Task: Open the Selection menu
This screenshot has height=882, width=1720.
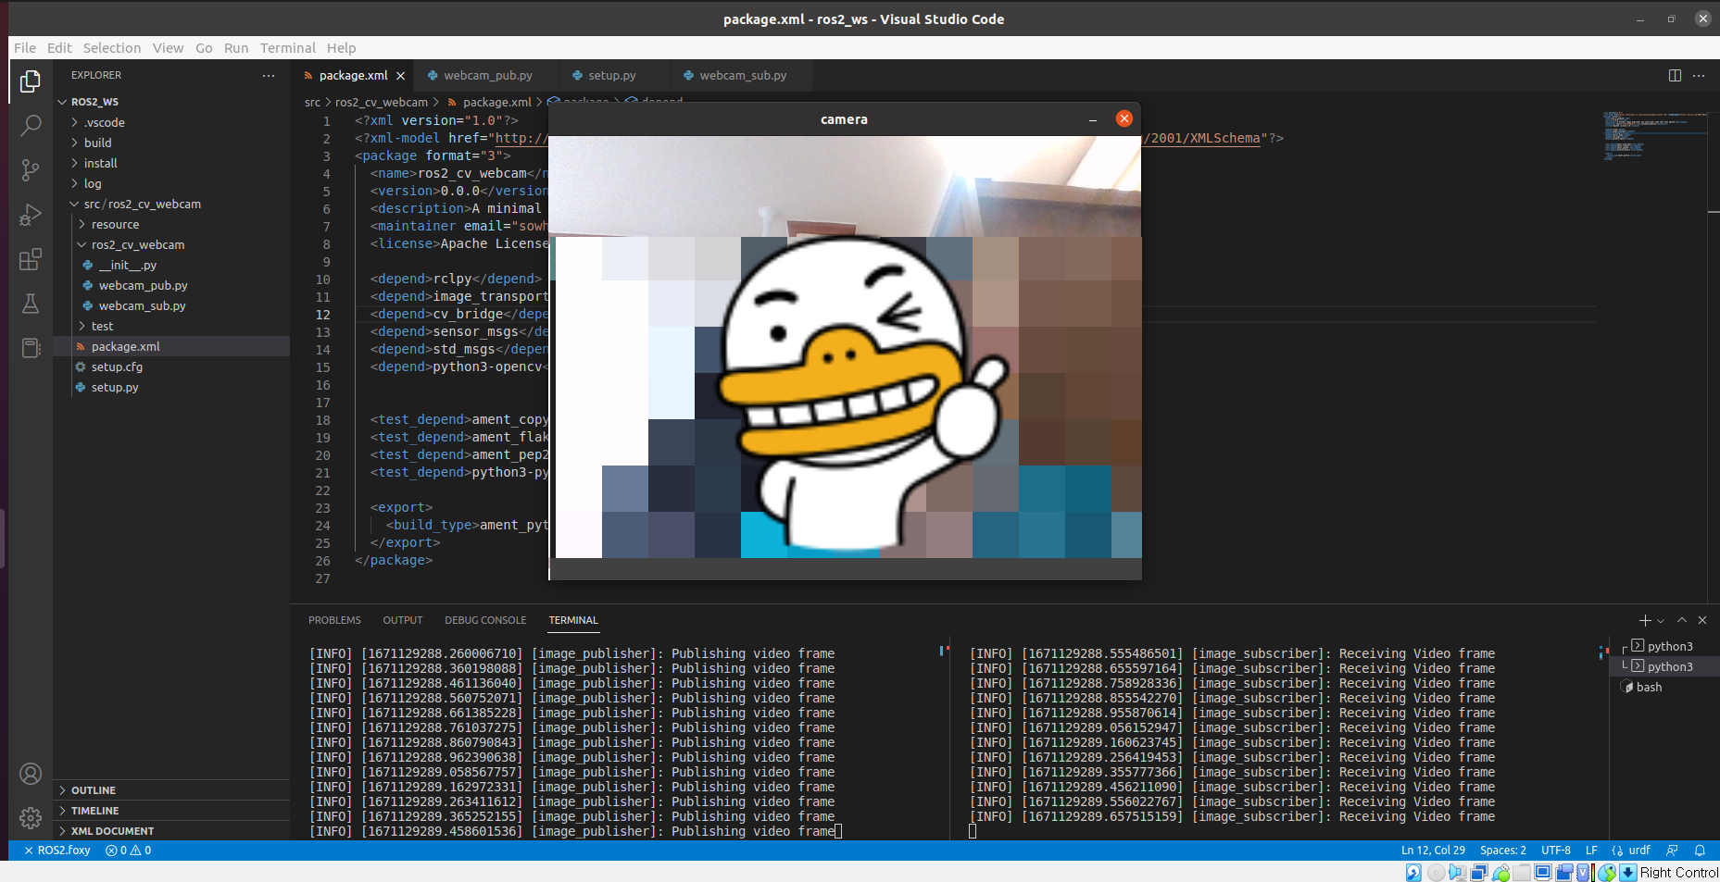Action: click(112, 48)
